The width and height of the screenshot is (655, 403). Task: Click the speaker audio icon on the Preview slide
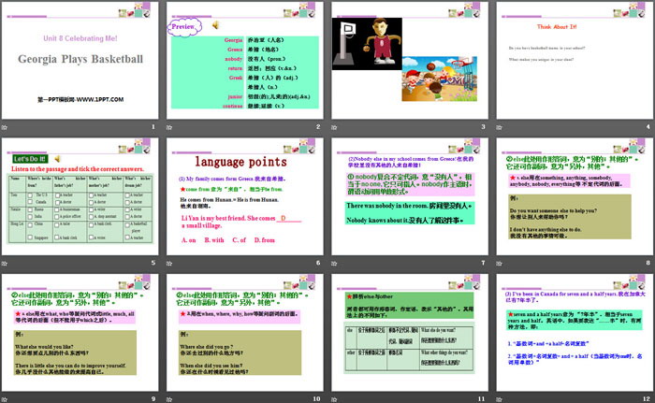[x=215, y=25]
